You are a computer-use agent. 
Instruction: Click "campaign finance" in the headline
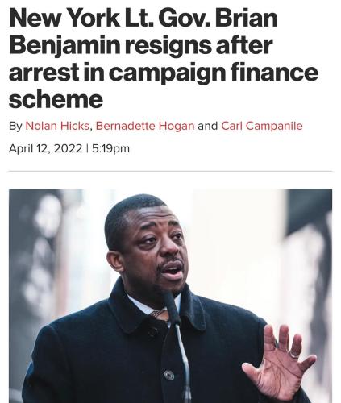(214, 73)
